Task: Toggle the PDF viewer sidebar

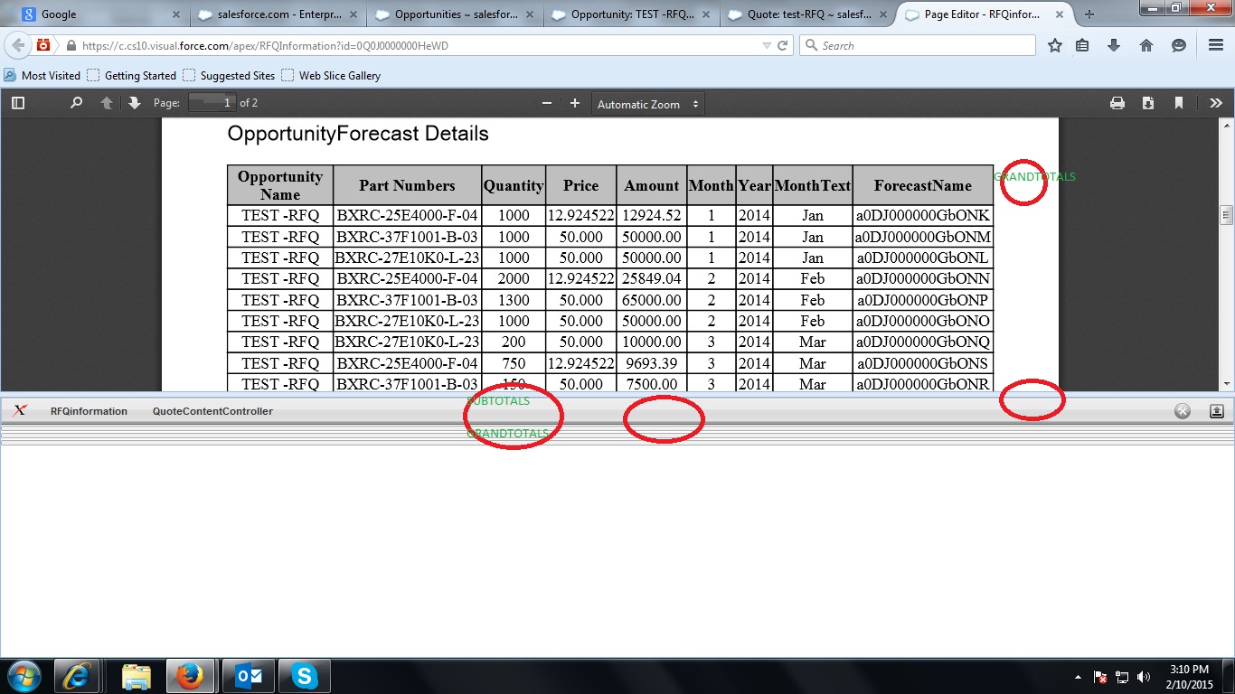Action: point(18,103)
